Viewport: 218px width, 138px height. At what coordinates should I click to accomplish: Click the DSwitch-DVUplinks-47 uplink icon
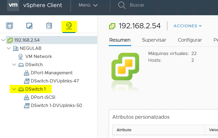tap(26, 81)
